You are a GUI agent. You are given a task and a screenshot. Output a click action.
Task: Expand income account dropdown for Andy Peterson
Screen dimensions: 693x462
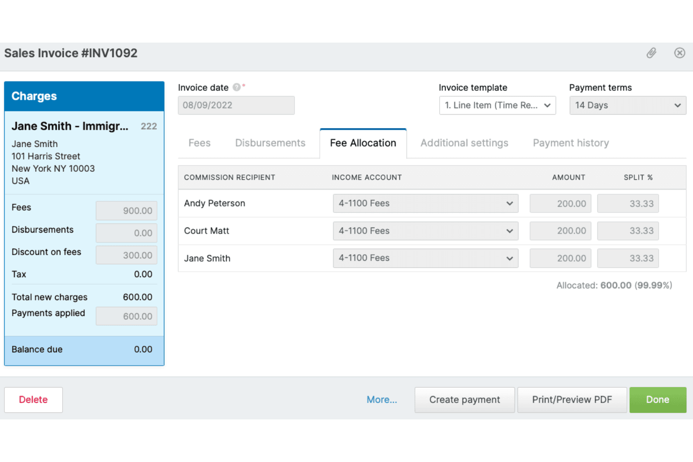coord(426,204)
